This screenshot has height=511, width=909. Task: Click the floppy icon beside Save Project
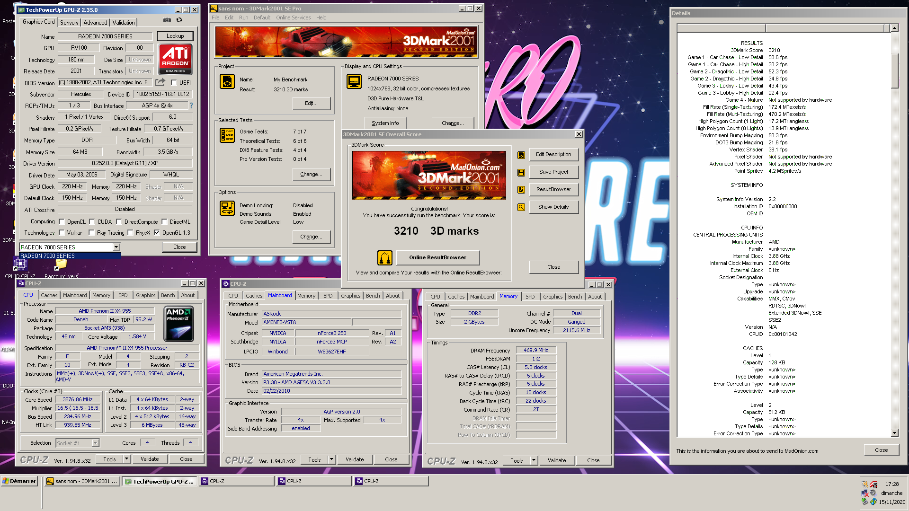click(x=521, y=173)
